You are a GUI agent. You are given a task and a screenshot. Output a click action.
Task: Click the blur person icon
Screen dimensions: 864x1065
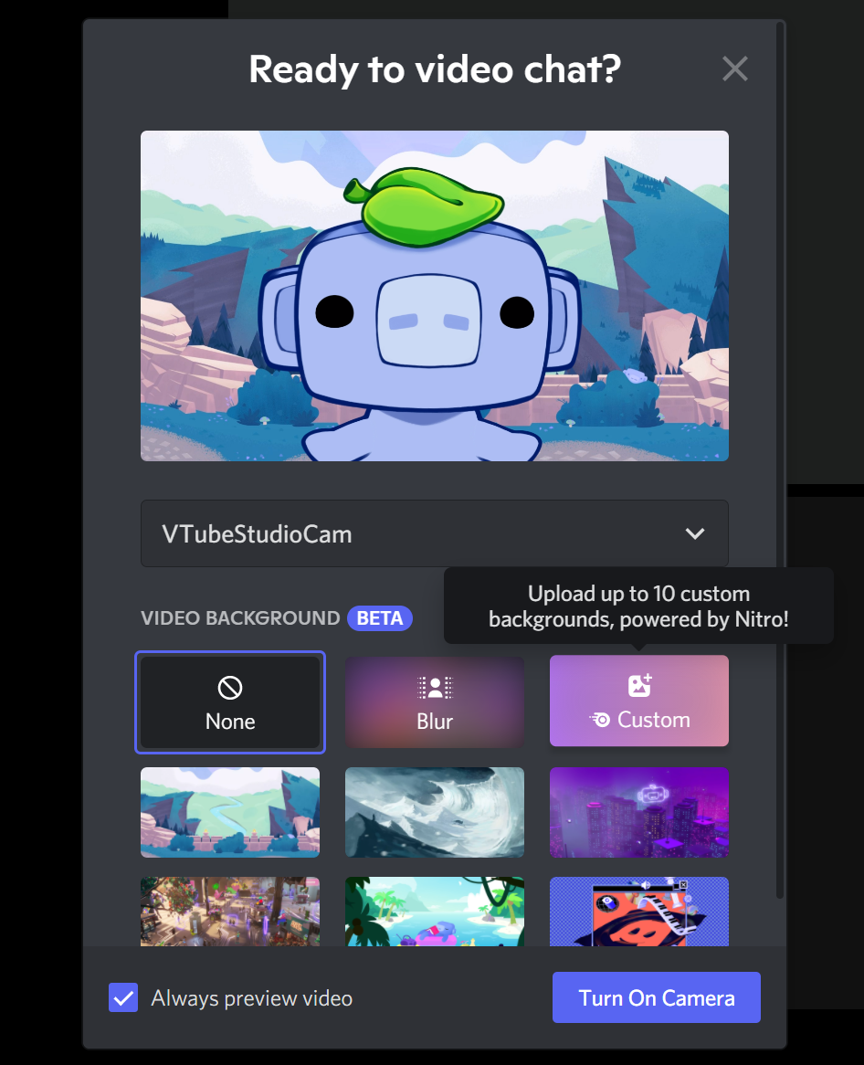coord(435,688)
